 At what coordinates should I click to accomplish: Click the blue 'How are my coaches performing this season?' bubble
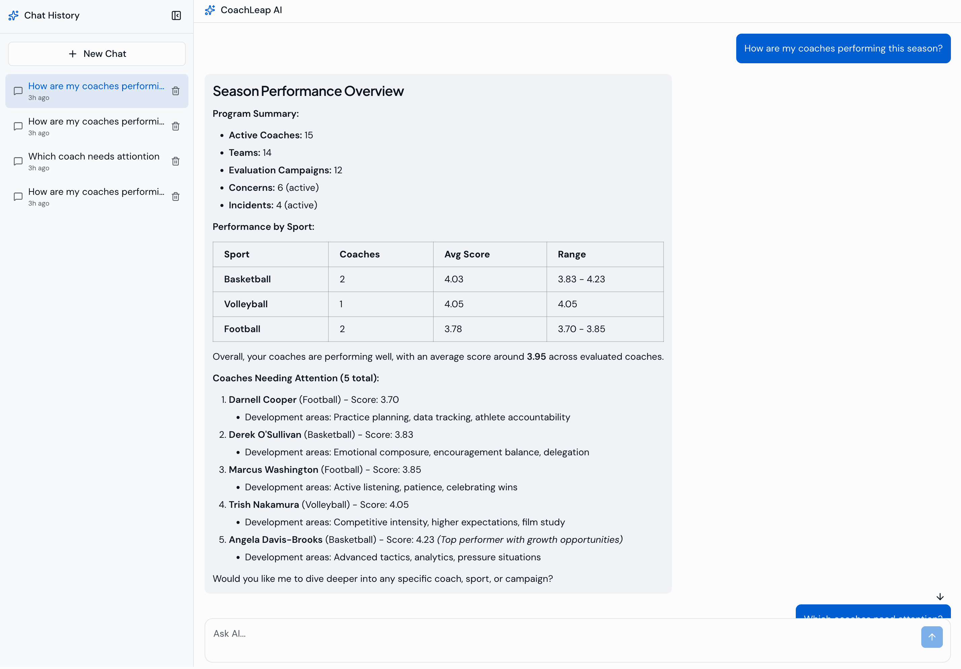coord(843,48)
